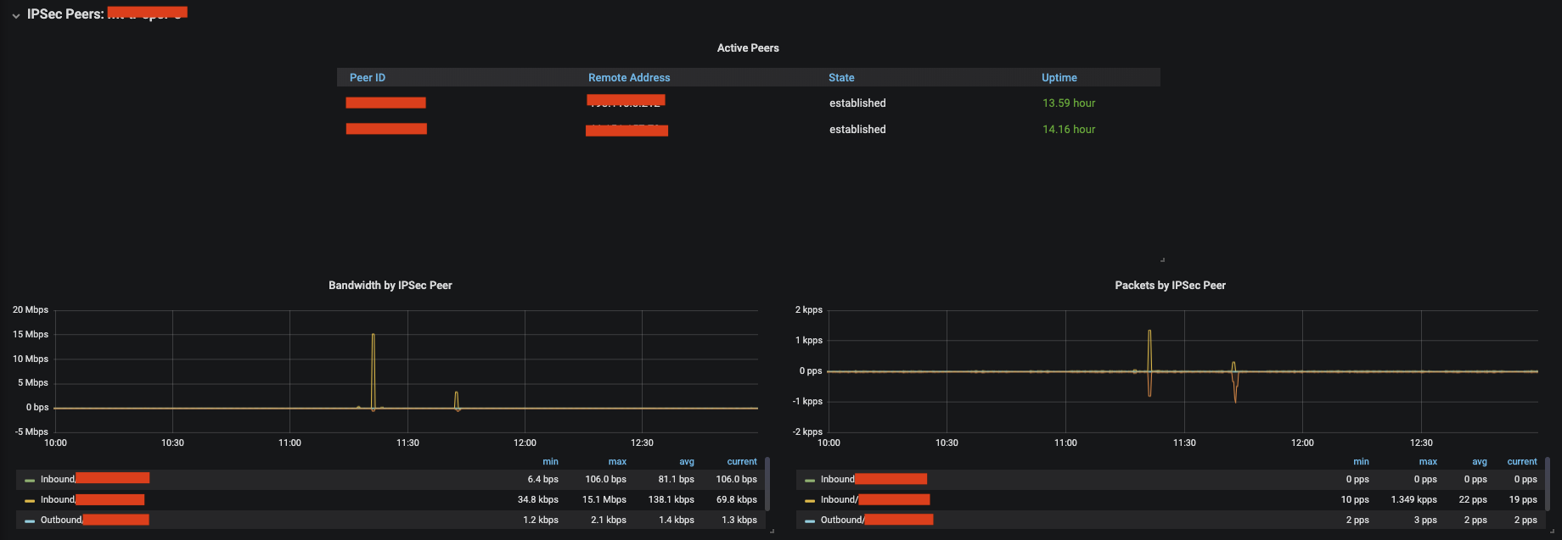Open the Bandwidth by IPSec Peer title menu
This screenshot has height=540, width=1562.
tap(390, 286)
